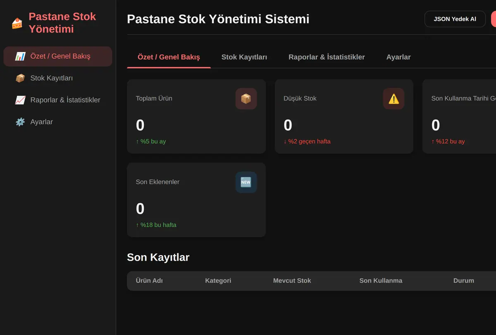Switch to the Raporlar & İstatistikler tab

(327, 57)
